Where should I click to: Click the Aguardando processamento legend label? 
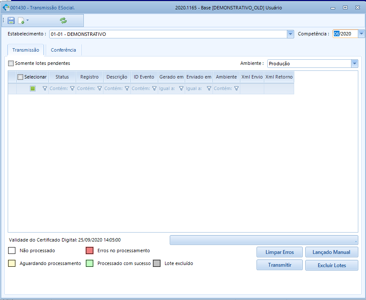point(50,263)
